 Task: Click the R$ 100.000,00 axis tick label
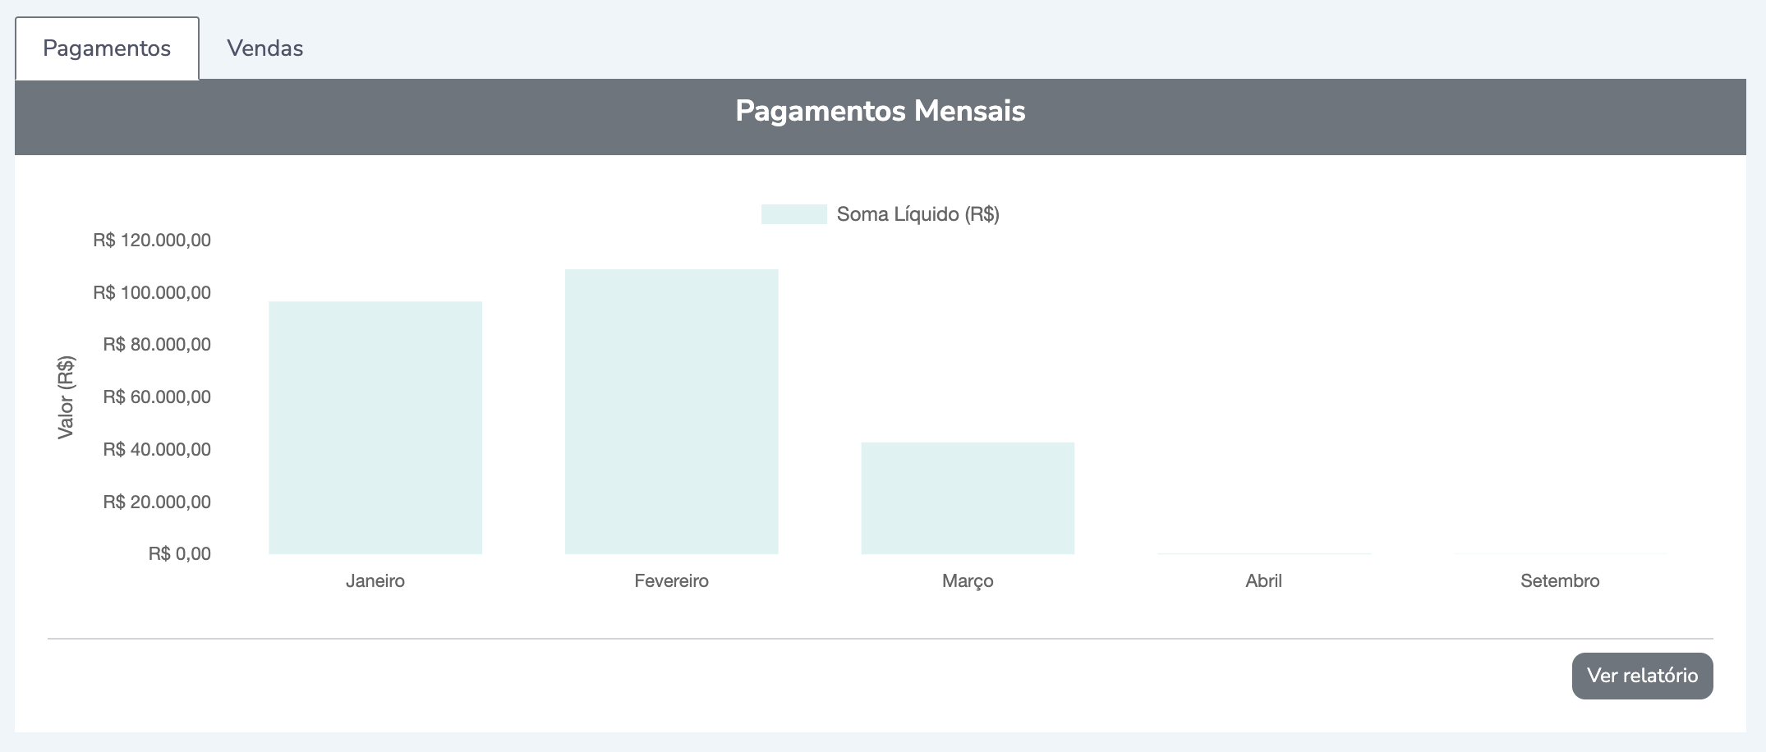tap(152, 293)
